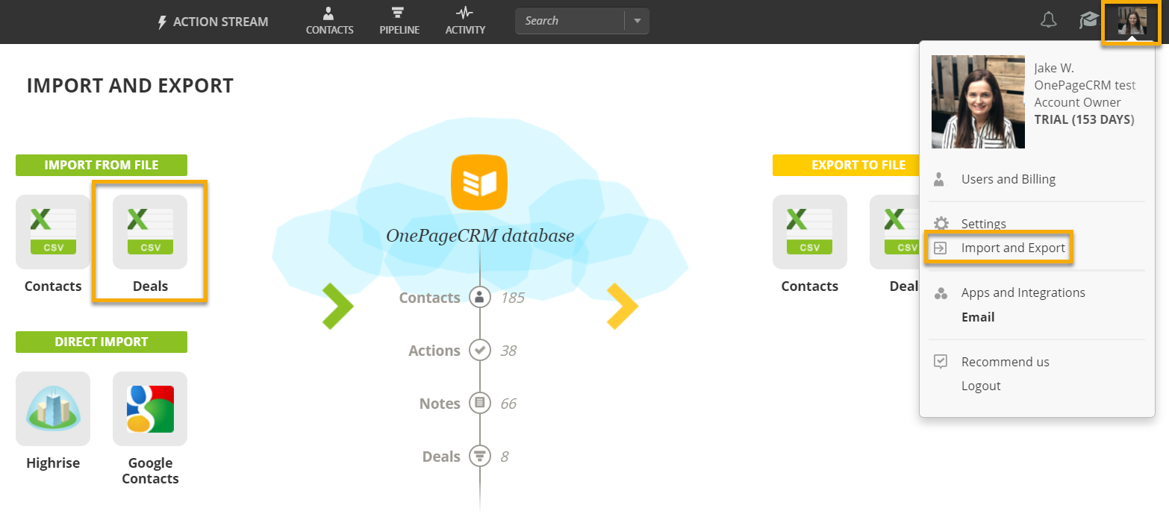Screen dimensions: 1169x514
Task: Import Deals from CSV file
Action: pos(150,232)
